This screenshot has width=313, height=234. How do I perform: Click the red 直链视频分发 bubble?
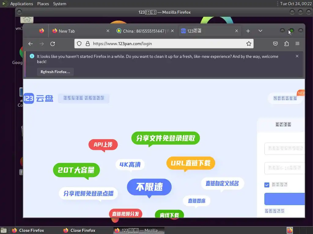coord(126,214)
